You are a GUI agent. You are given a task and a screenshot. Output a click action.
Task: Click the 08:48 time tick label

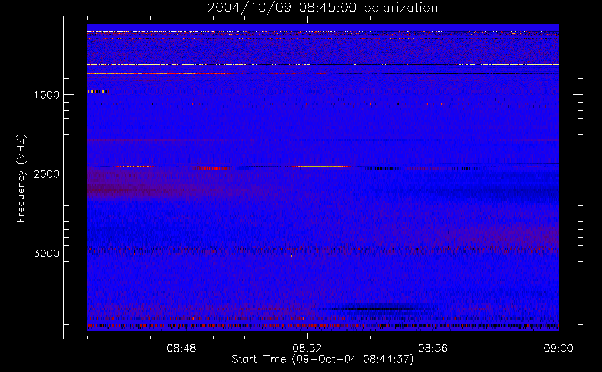pos(182,349)
